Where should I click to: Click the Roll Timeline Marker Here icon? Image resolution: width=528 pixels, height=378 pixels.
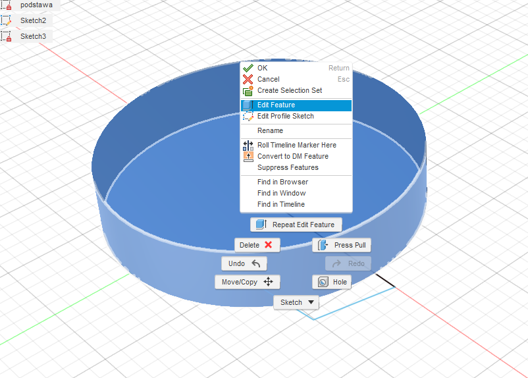(x=248, y=145)
